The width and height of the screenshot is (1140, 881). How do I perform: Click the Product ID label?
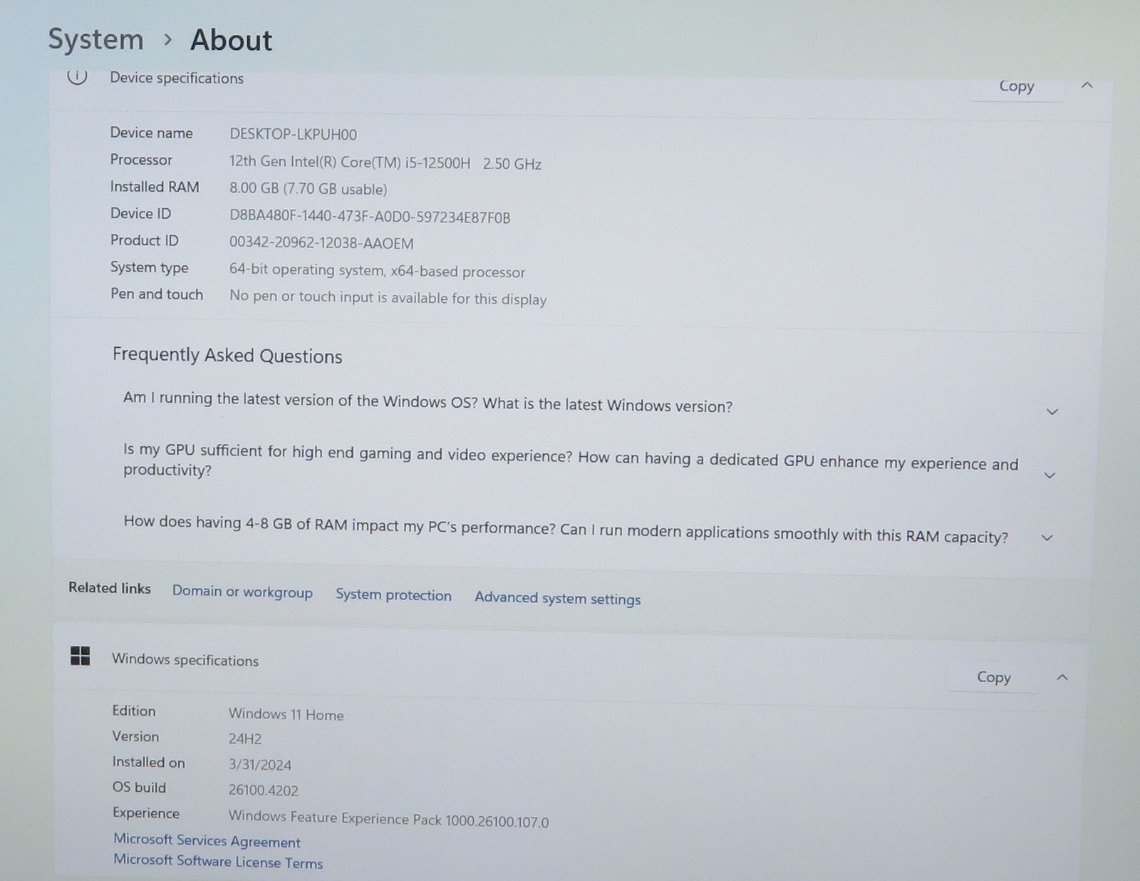145,240
